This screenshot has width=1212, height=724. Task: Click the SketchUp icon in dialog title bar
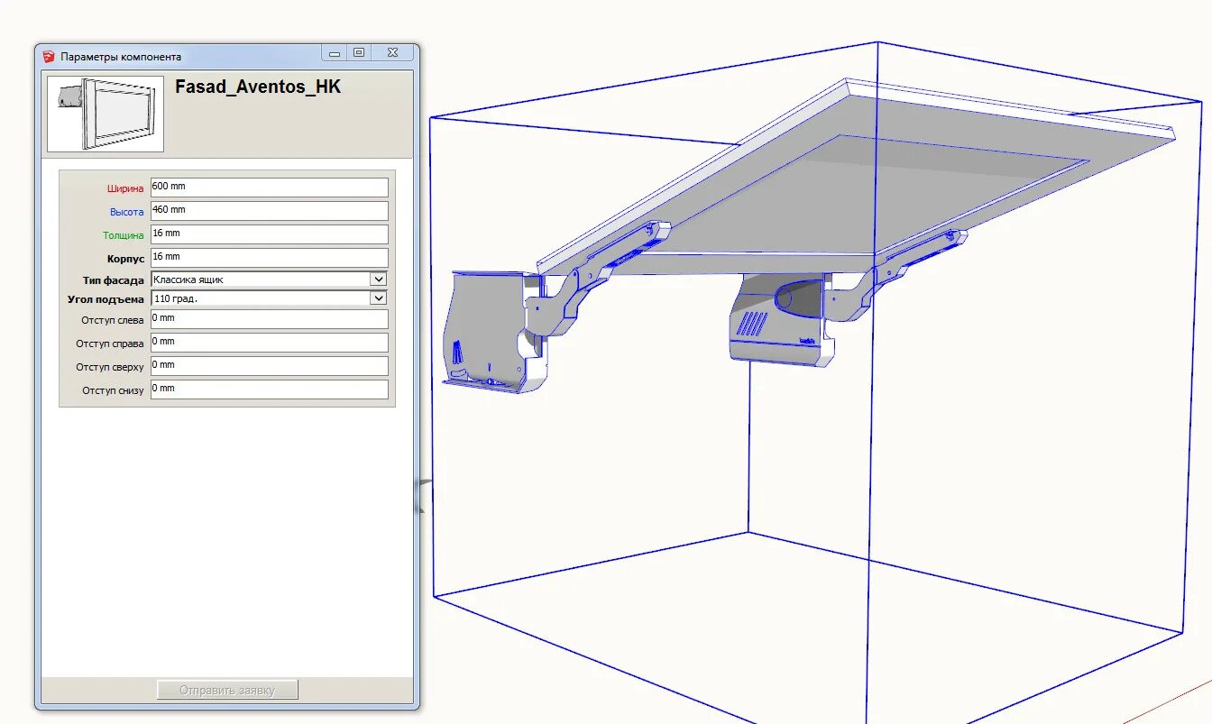click(x=49, y=56)
